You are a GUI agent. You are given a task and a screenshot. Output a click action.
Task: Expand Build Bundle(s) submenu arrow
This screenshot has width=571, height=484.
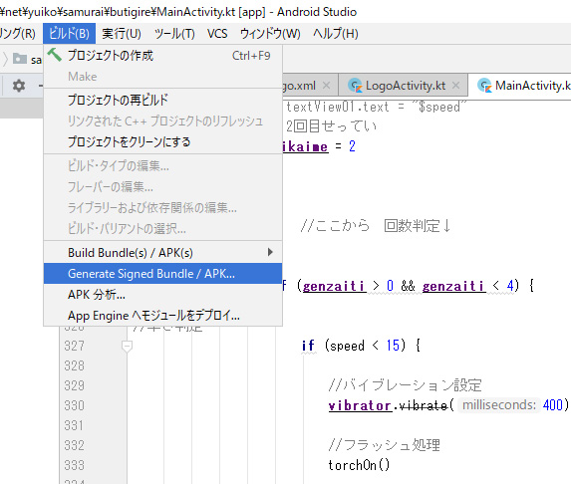pos(270,252)
